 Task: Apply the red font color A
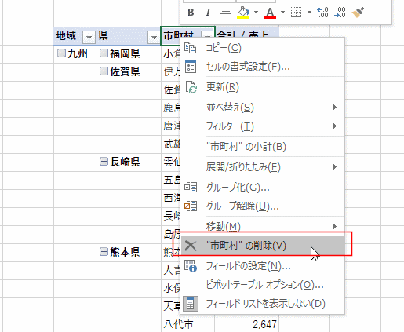coord(270,13)
